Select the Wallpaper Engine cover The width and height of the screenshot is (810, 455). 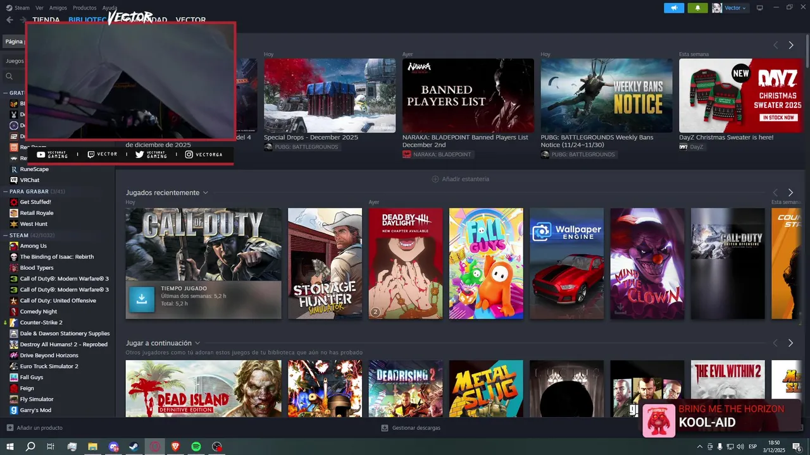pyautogui.click(x=566, y=264)
